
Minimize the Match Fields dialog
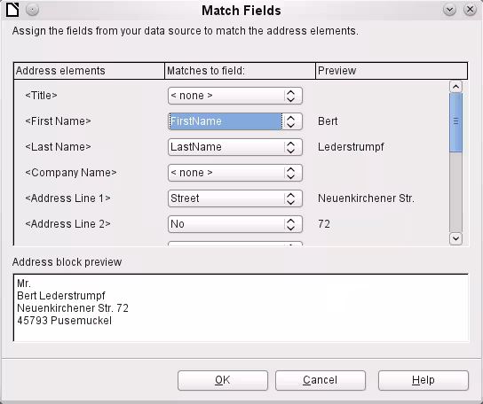click(449, 10)
